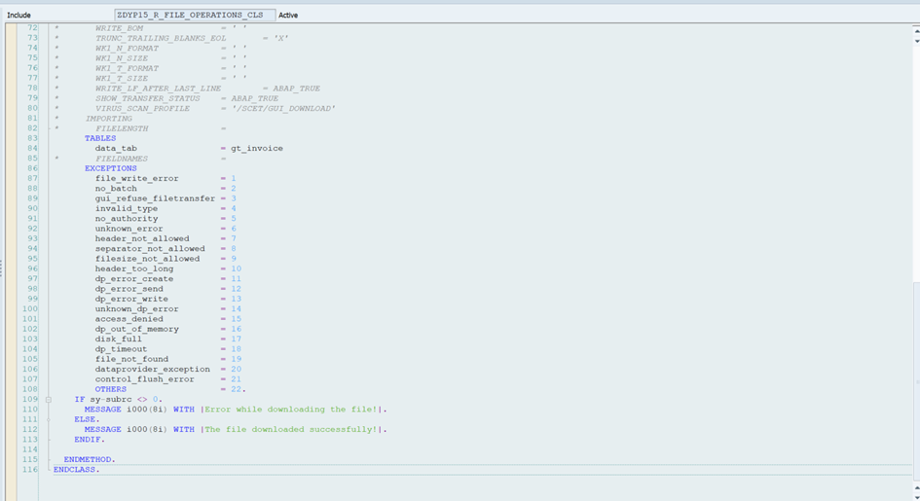Image resolution: width=920 pixels, height=501 pixels.
Task: Click the TABLES keyword
Action: 99,138
